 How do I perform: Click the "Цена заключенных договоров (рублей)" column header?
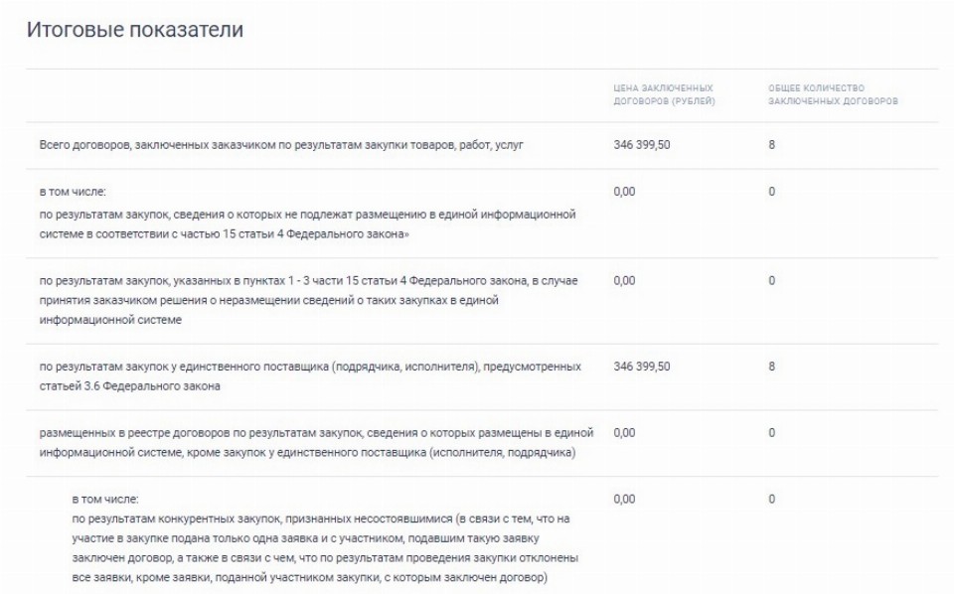click(665, 96)
